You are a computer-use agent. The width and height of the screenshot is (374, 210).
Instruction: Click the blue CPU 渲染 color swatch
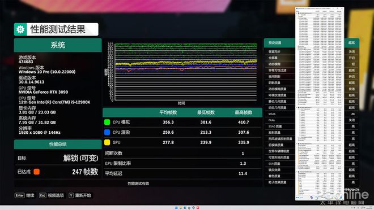(107, 132)
